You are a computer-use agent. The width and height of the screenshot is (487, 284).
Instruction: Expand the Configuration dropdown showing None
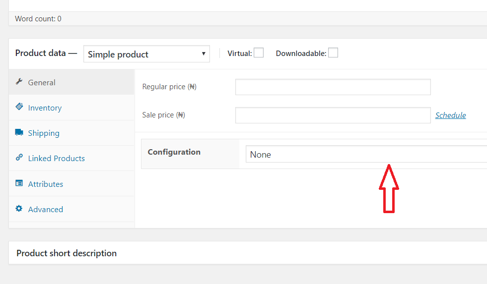click(366, 154)
